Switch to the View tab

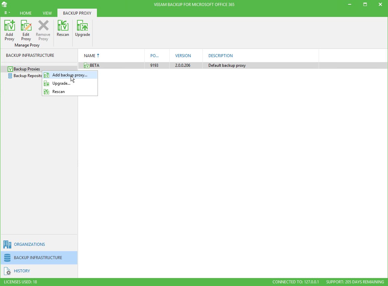(x=47, y=13)
